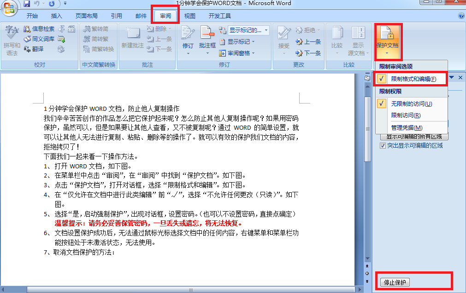Open the 页面布局 tab

(87, 16)
